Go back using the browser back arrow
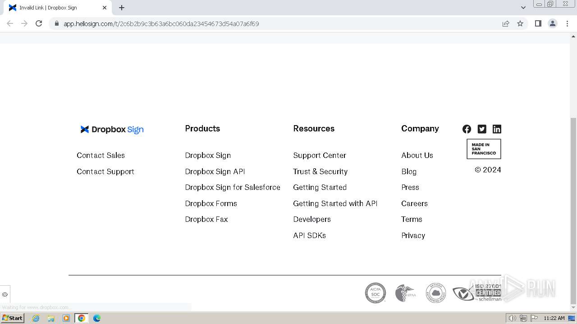The width and height of the screenshot is (577, 324). (10, 23)
